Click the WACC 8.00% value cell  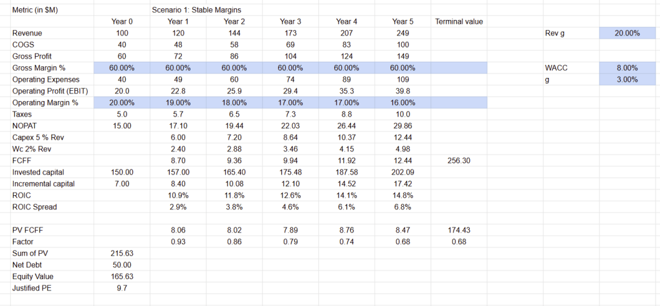(x=627, y=68)
